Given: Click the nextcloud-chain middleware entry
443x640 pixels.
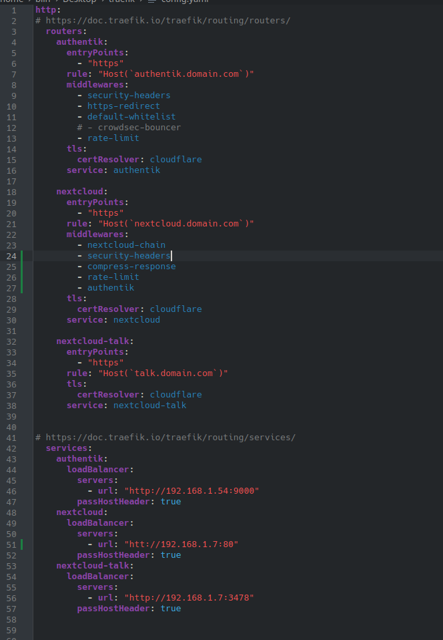Looking at the screenshot, I should click(x=126, y=245).
